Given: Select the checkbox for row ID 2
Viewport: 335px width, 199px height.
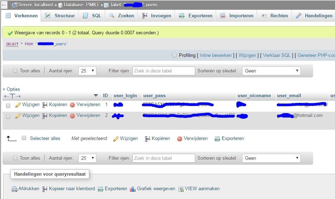Looking at the screenshot, I should (8, 117).
